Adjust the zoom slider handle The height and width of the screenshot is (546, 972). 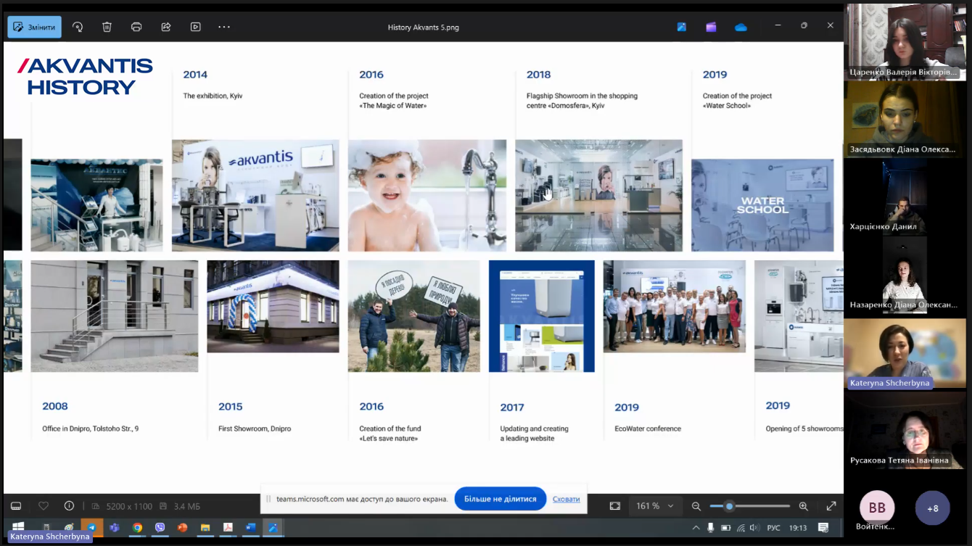729,506
